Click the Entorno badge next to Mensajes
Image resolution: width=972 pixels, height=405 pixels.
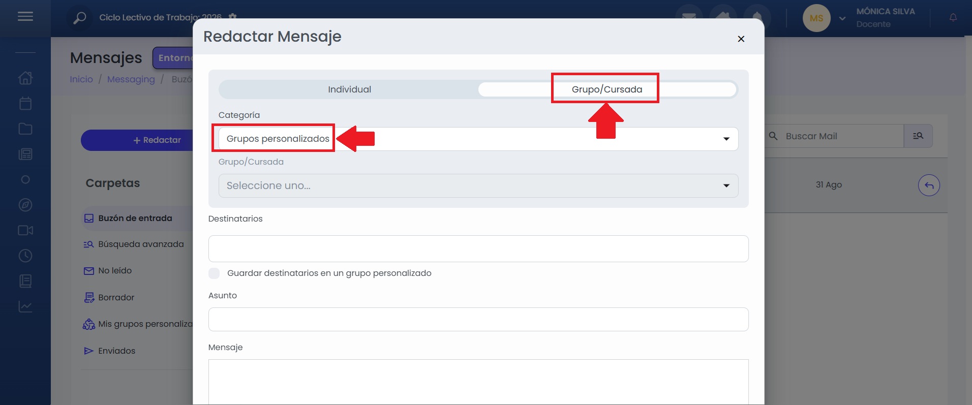173,58
